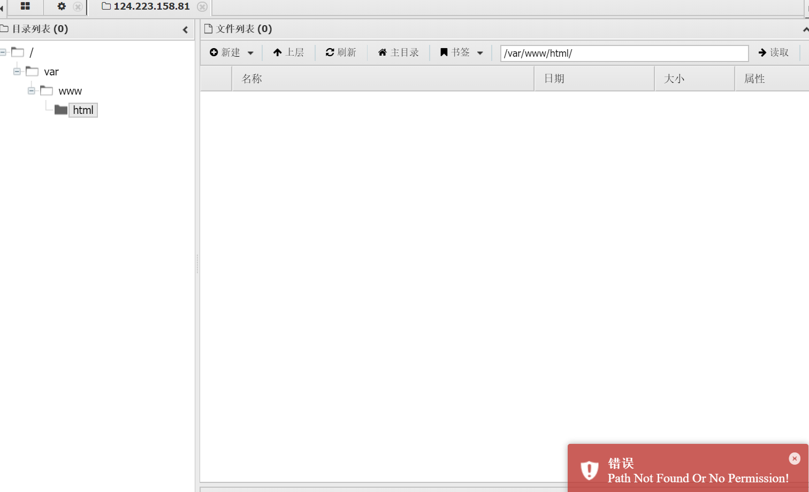Open the 书签 bookmark dropdown arrow
Viewport: 809px width, 492px height.
tap(480, 53)
